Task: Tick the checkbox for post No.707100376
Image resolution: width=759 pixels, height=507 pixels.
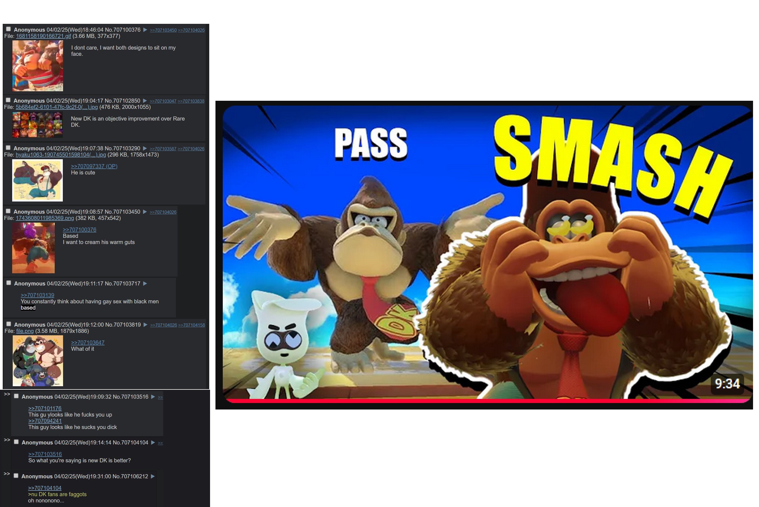Action: coord(9,29)
